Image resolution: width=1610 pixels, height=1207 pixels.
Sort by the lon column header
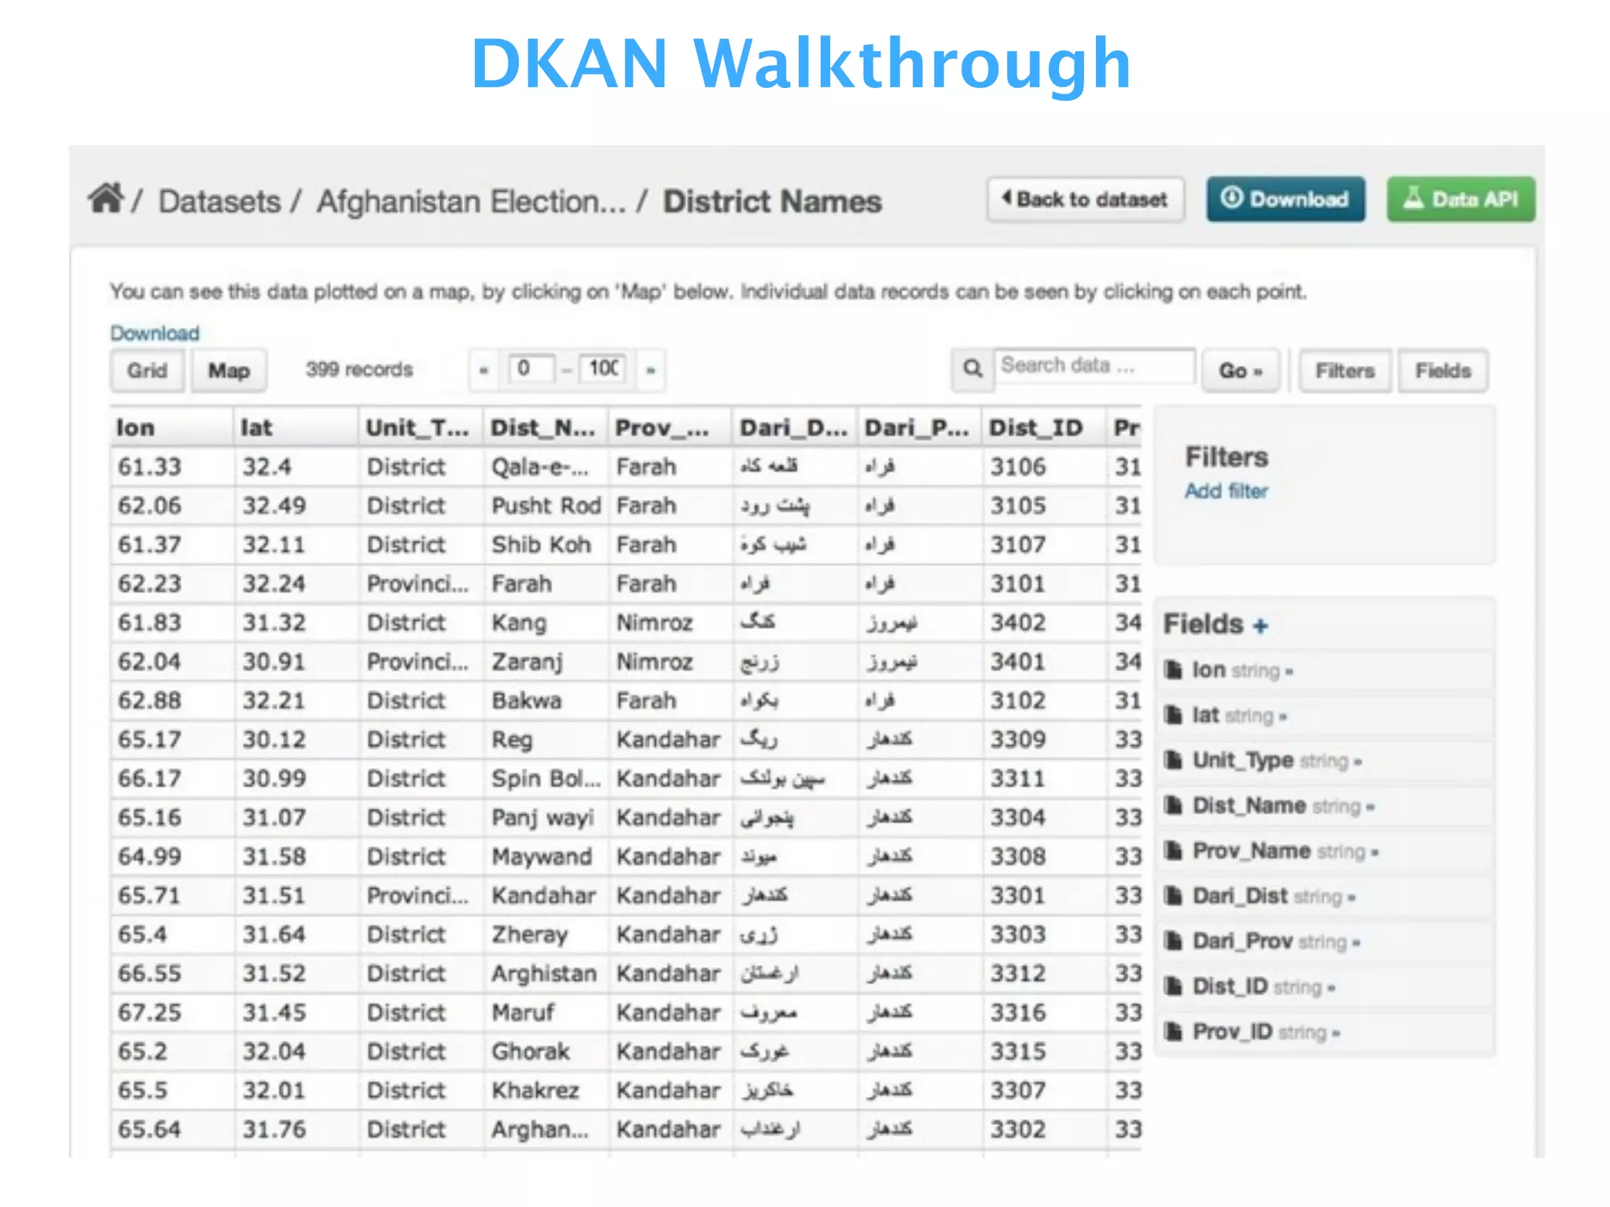(171, 427)
